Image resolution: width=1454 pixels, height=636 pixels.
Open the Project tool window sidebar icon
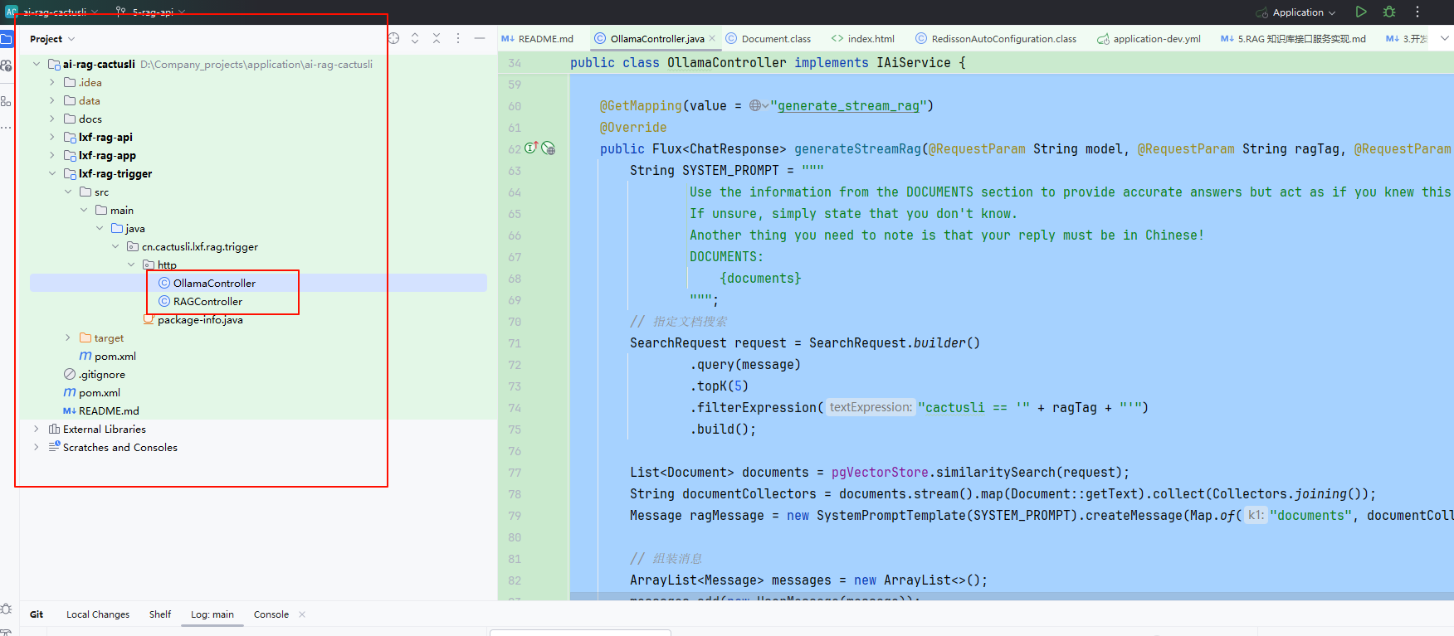coord(7,39)
